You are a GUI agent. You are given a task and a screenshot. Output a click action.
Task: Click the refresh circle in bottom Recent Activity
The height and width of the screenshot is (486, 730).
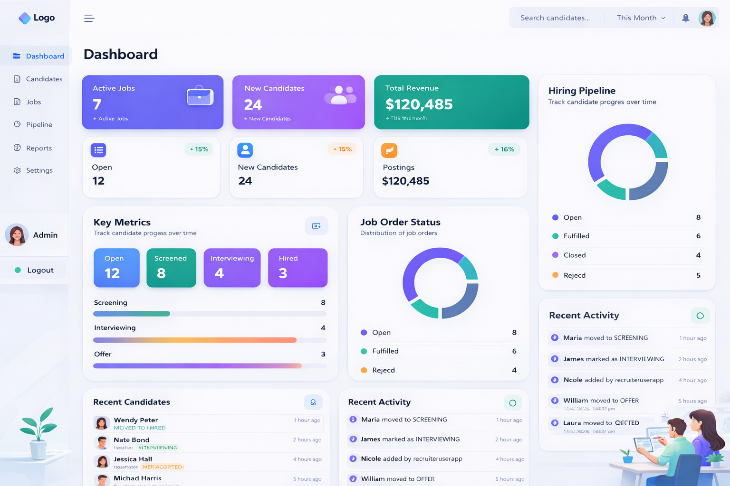(512, 403)
